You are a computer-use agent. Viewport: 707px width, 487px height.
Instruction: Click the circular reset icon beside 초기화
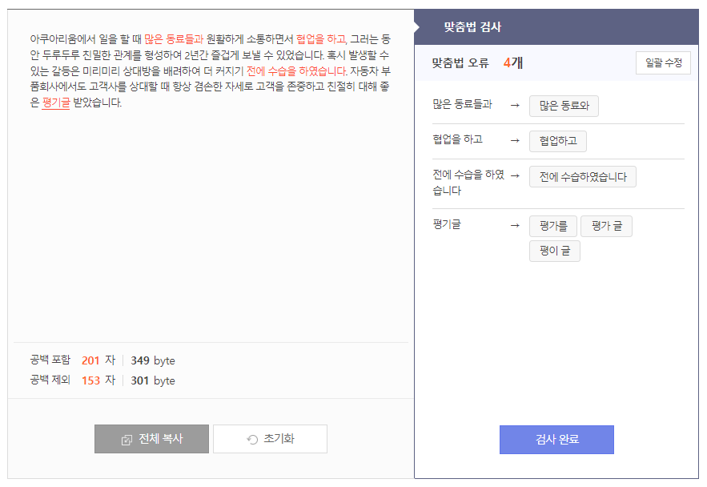coord(251,439)
